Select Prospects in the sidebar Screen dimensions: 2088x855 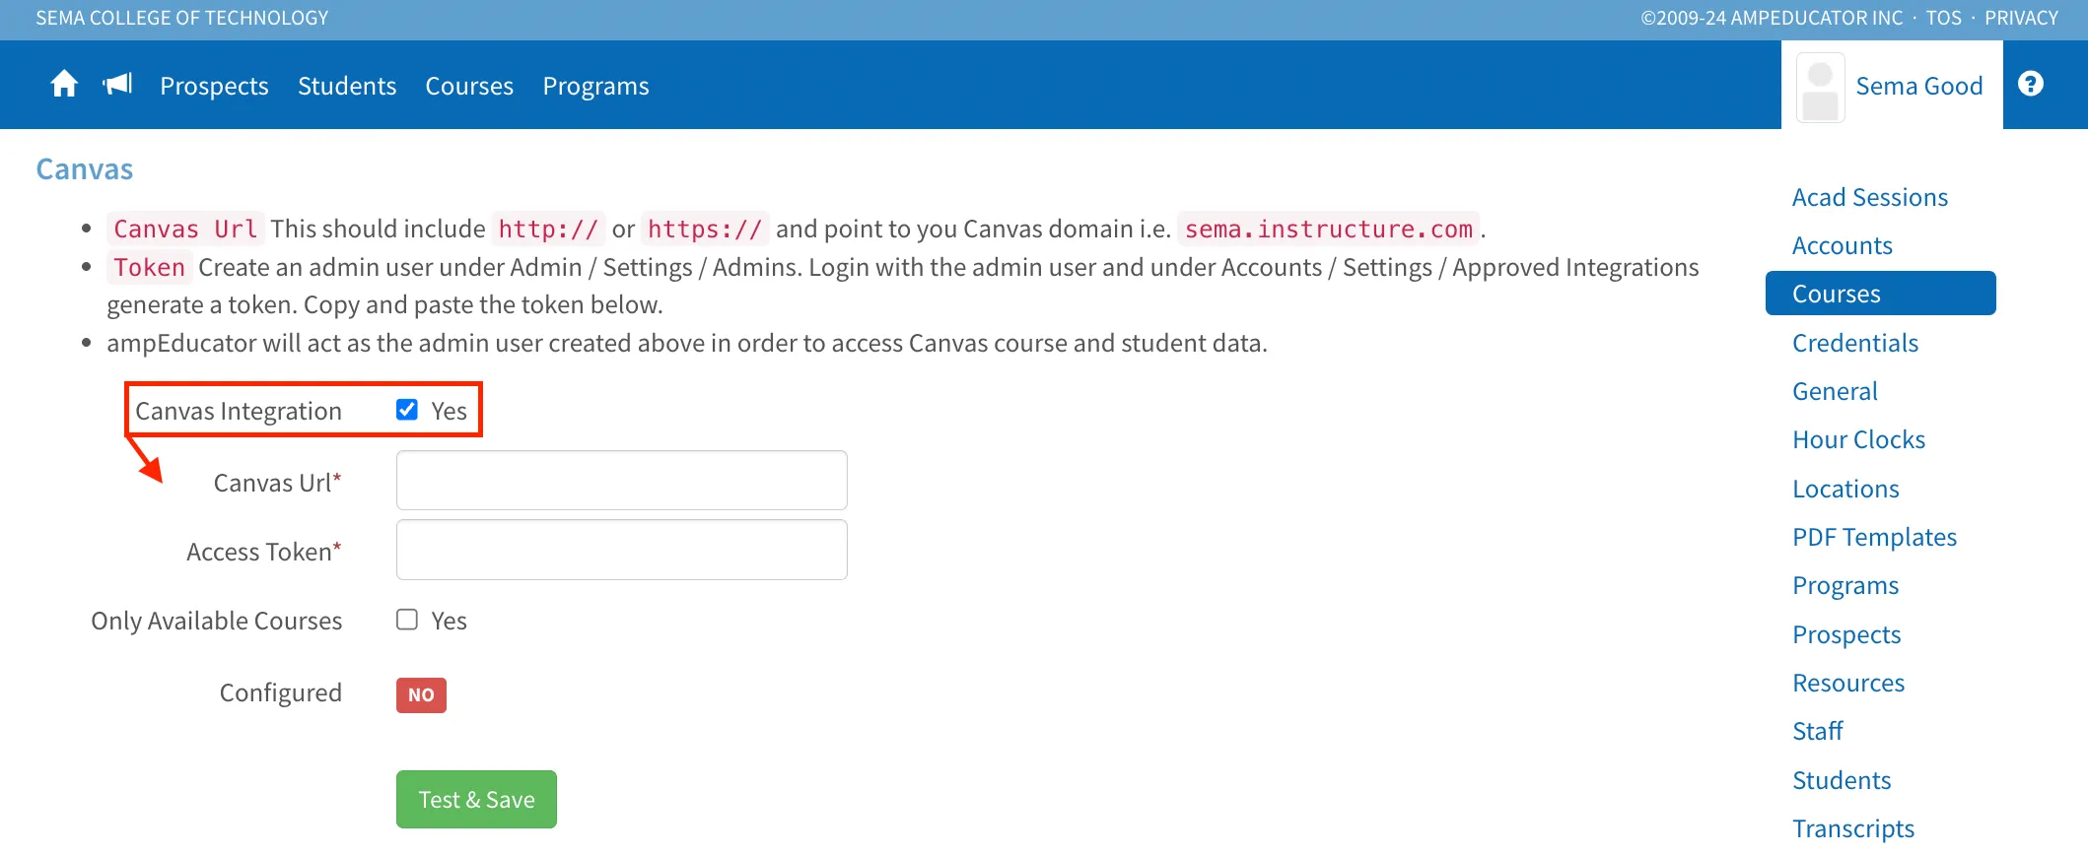(1846, 634)
